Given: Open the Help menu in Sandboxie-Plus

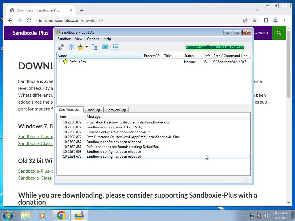Looking at the screenshot, I should tap(107, 39).
